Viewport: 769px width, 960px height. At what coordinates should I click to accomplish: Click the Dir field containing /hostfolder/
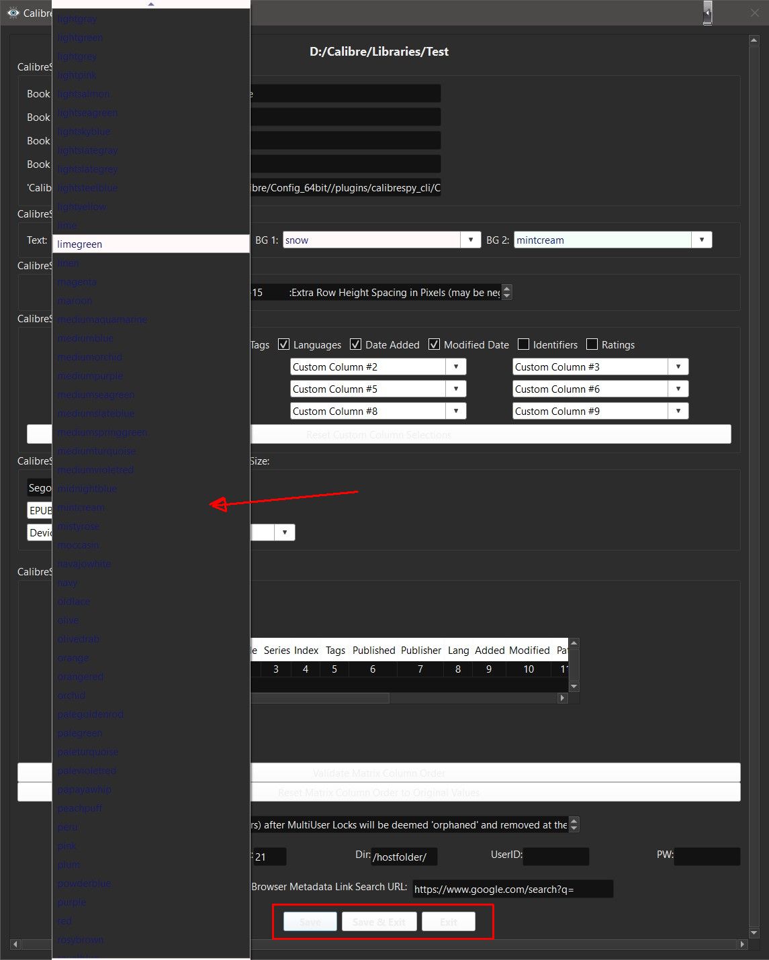tap(404, 857)
